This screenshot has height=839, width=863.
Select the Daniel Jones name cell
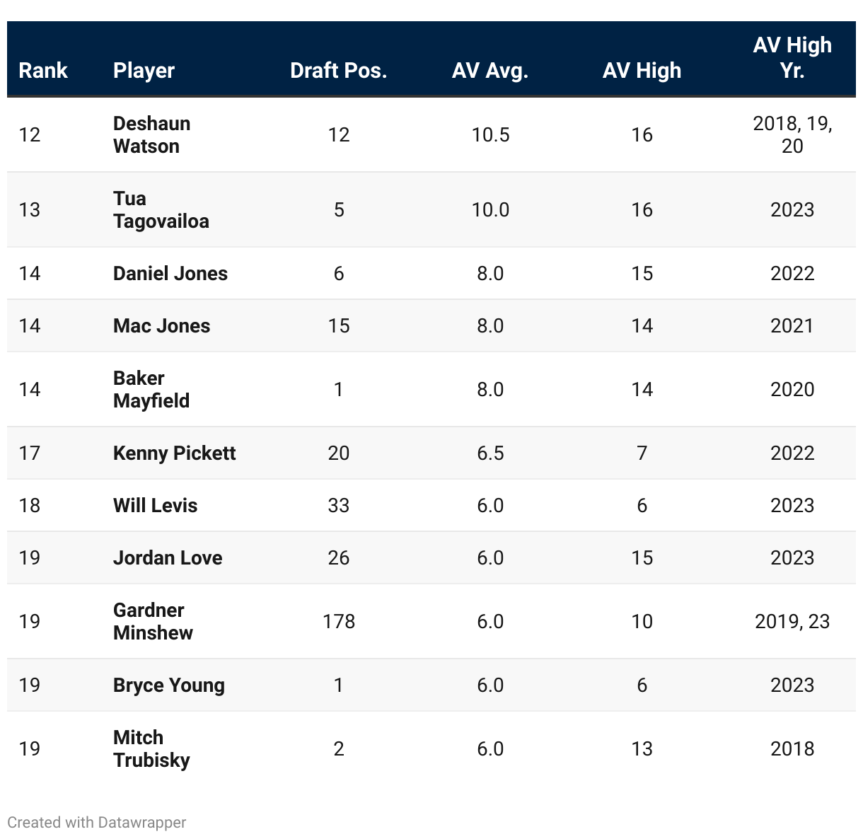(x=170, y=273)
